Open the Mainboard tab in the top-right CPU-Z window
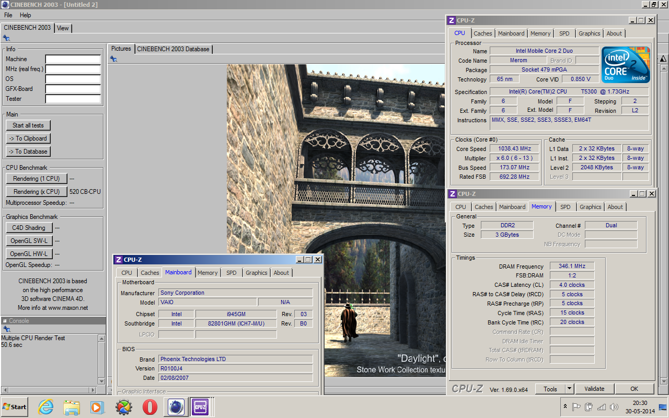The height and width of the screenshot is (418, 669). 511,33
